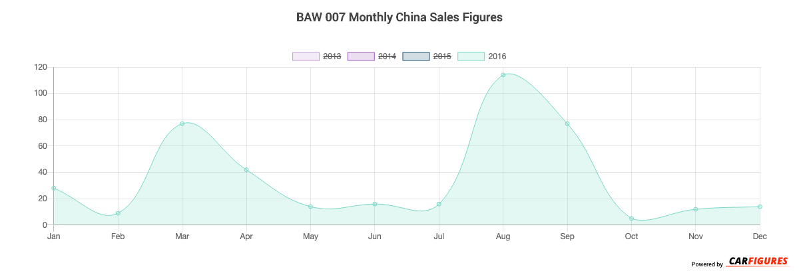Select the December data point

(760, 207)
